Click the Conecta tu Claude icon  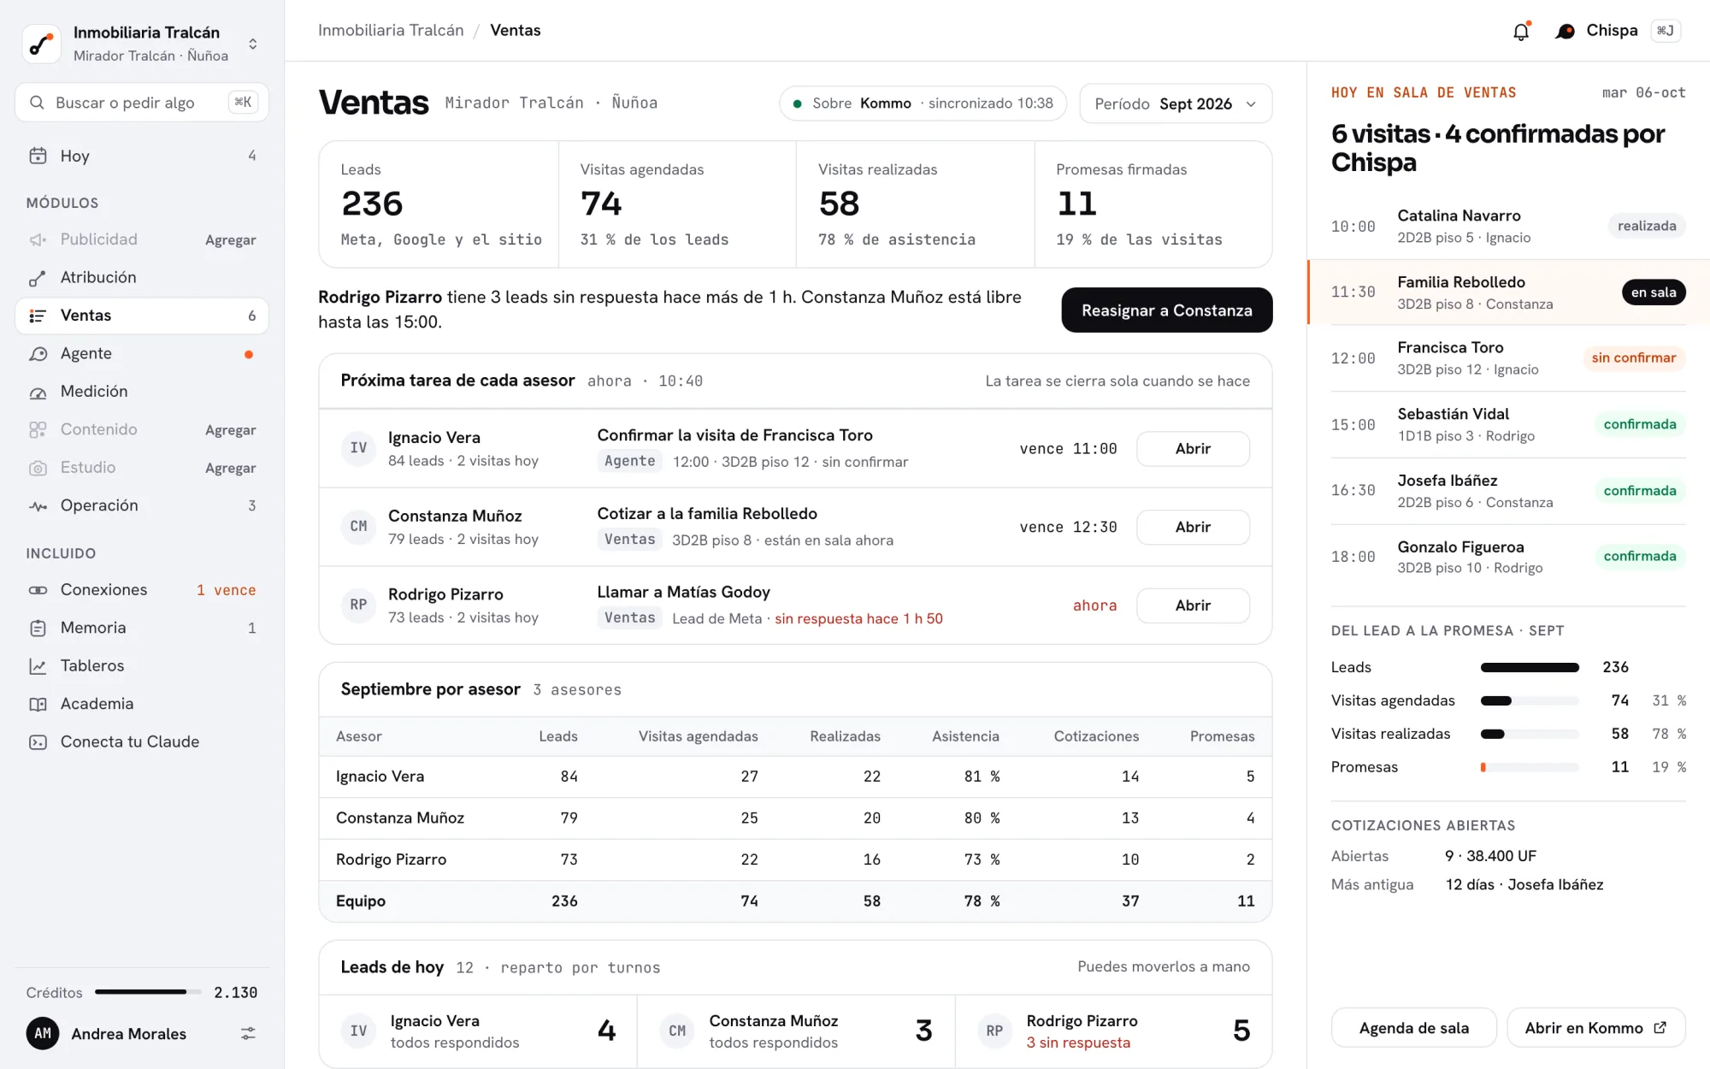click(x=38, y=742)
